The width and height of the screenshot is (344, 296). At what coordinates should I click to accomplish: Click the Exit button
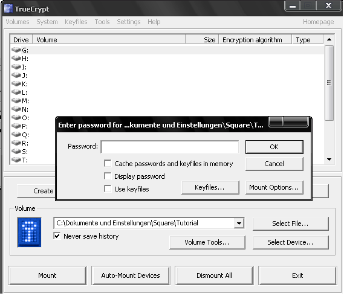[x=297, y=275]
